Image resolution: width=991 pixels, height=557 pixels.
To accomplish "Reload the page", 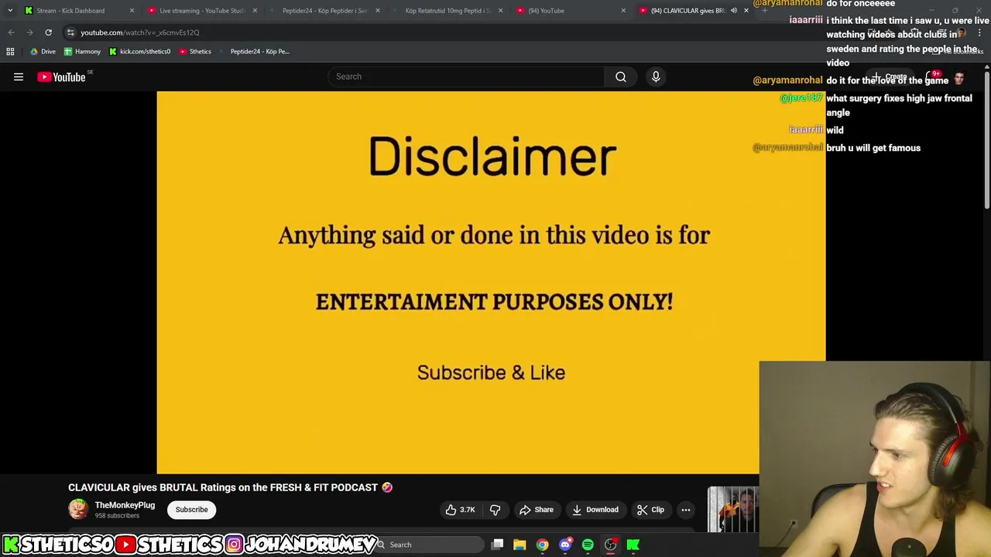I will click(48, 32).
